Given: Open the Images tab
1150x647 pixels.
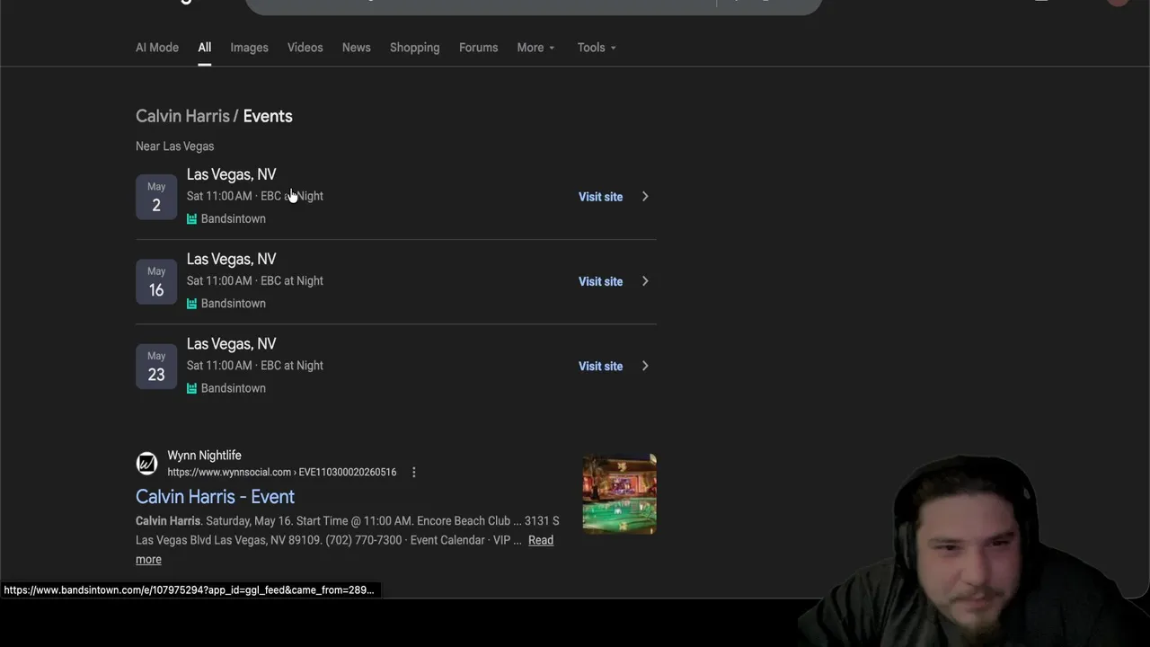Looking at the screenshot, I should [249, 48].
